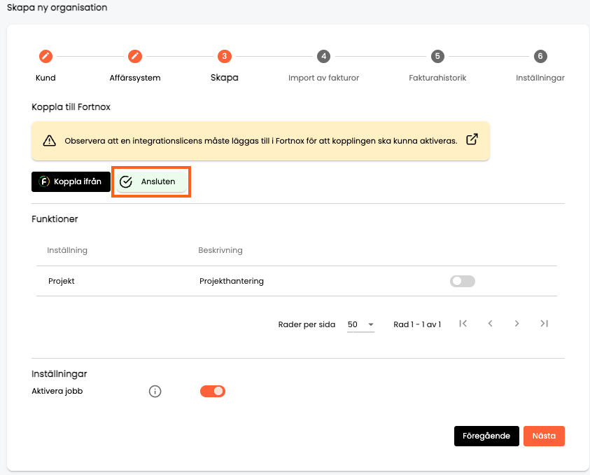Screen dimensions: 590x475
Task: Enable the Projekt Projekthantering toggle
Action: (463, 282)
